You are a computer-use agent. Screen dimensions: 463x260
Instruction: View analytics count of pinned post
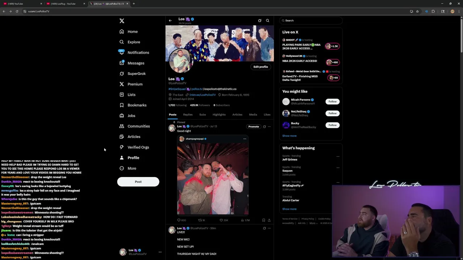click(x=245, y=220)
